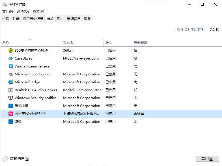The height and width of the screenshot is (166, 222).
Task: Switch to the 性能 tab
Action: [x=16, y=19]
